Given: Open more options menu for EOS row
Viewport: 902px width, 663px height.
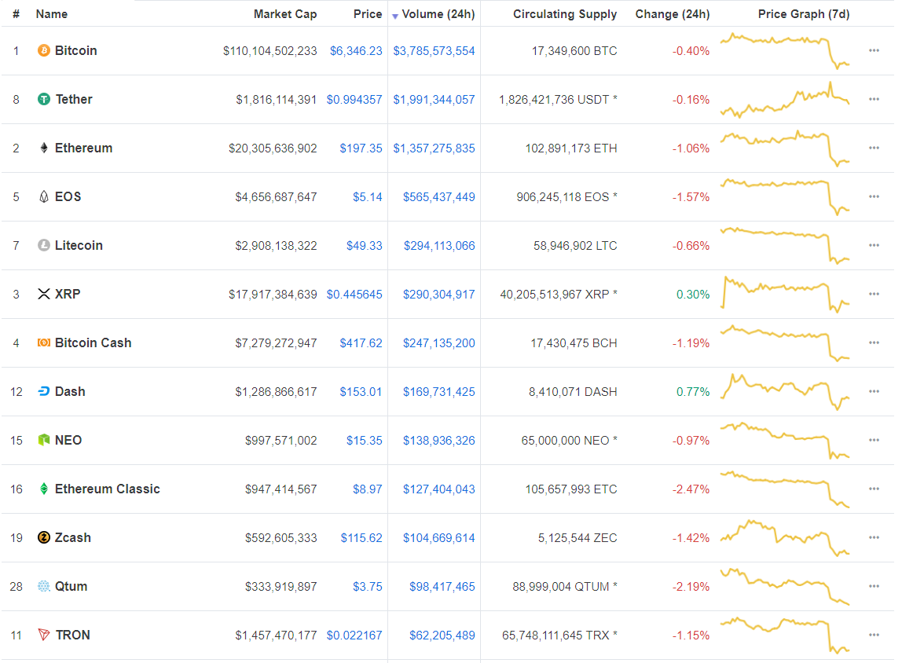Looking at the screenshot, I should click(x=874, y=196).
